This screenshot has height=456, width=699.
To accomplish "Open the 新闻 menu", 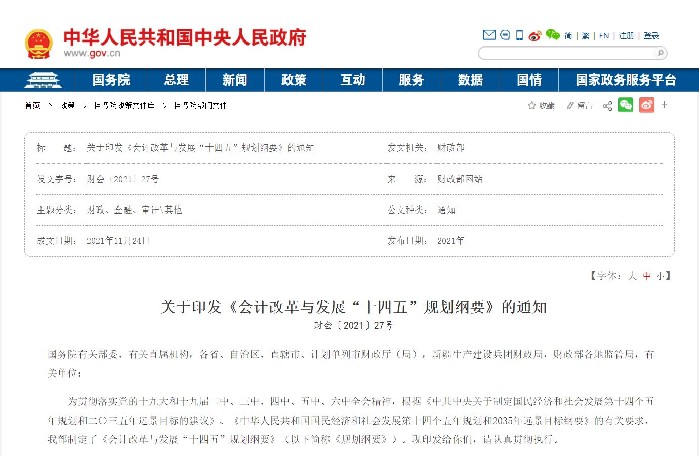I will click(x=235, y=80).
